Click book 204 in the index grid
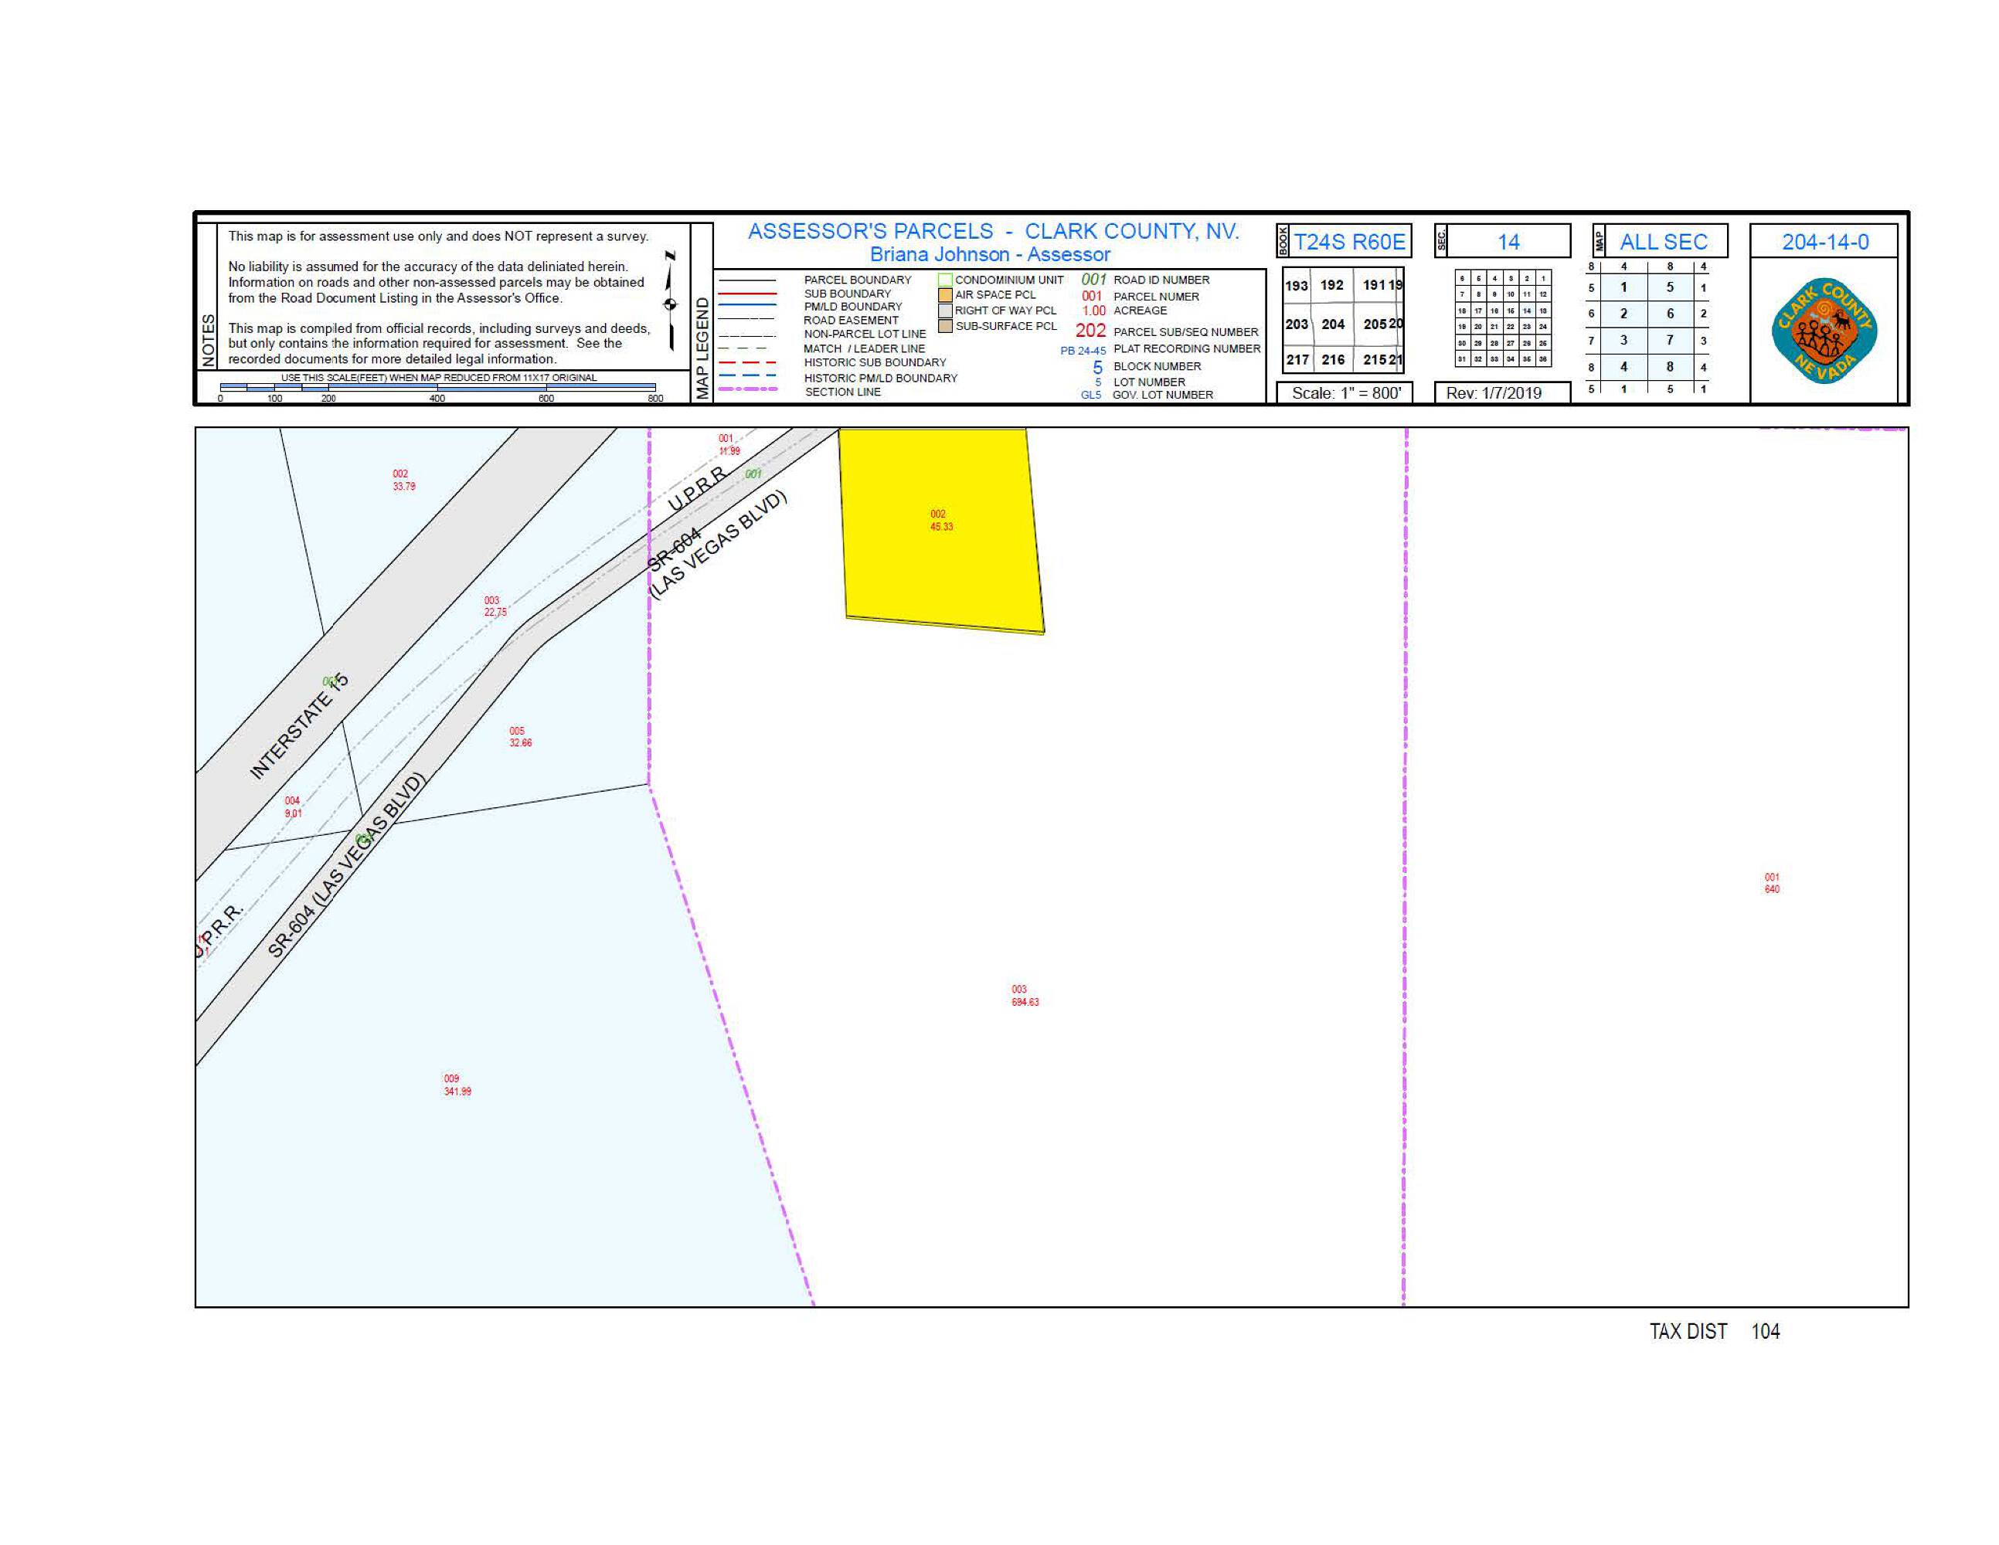Image resolution: width=1999 pixels, height=1545 pixels. click(1333, 324)
